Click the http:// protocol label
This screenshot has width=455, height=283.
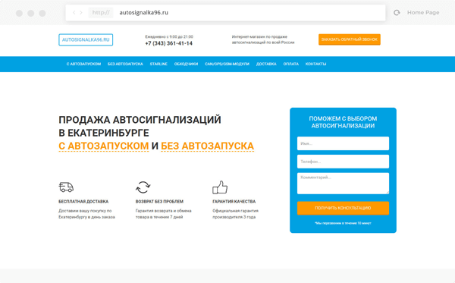point(101,12)
